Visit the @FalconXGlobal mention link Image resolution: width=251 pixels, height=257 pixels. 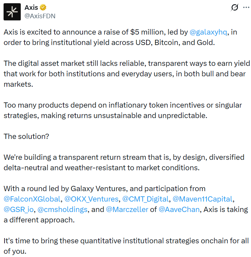point(32,199)
